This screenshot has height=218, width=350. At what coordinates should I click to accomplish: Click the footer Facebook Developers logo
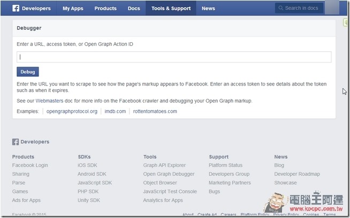[x=31, y=142]
